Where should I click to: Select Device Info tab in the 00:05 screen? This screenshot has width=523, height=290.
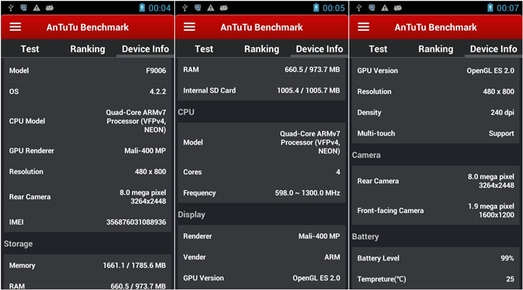pos(320,49)
